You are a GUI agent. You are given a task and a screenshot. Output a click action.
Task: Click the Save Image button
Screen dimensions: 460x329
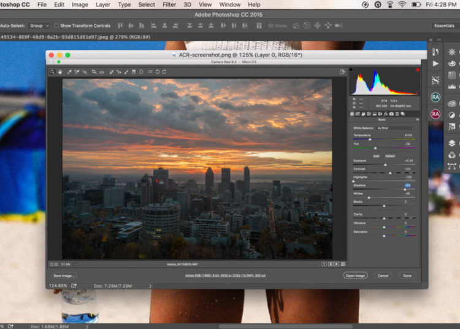tap(64, 276)
